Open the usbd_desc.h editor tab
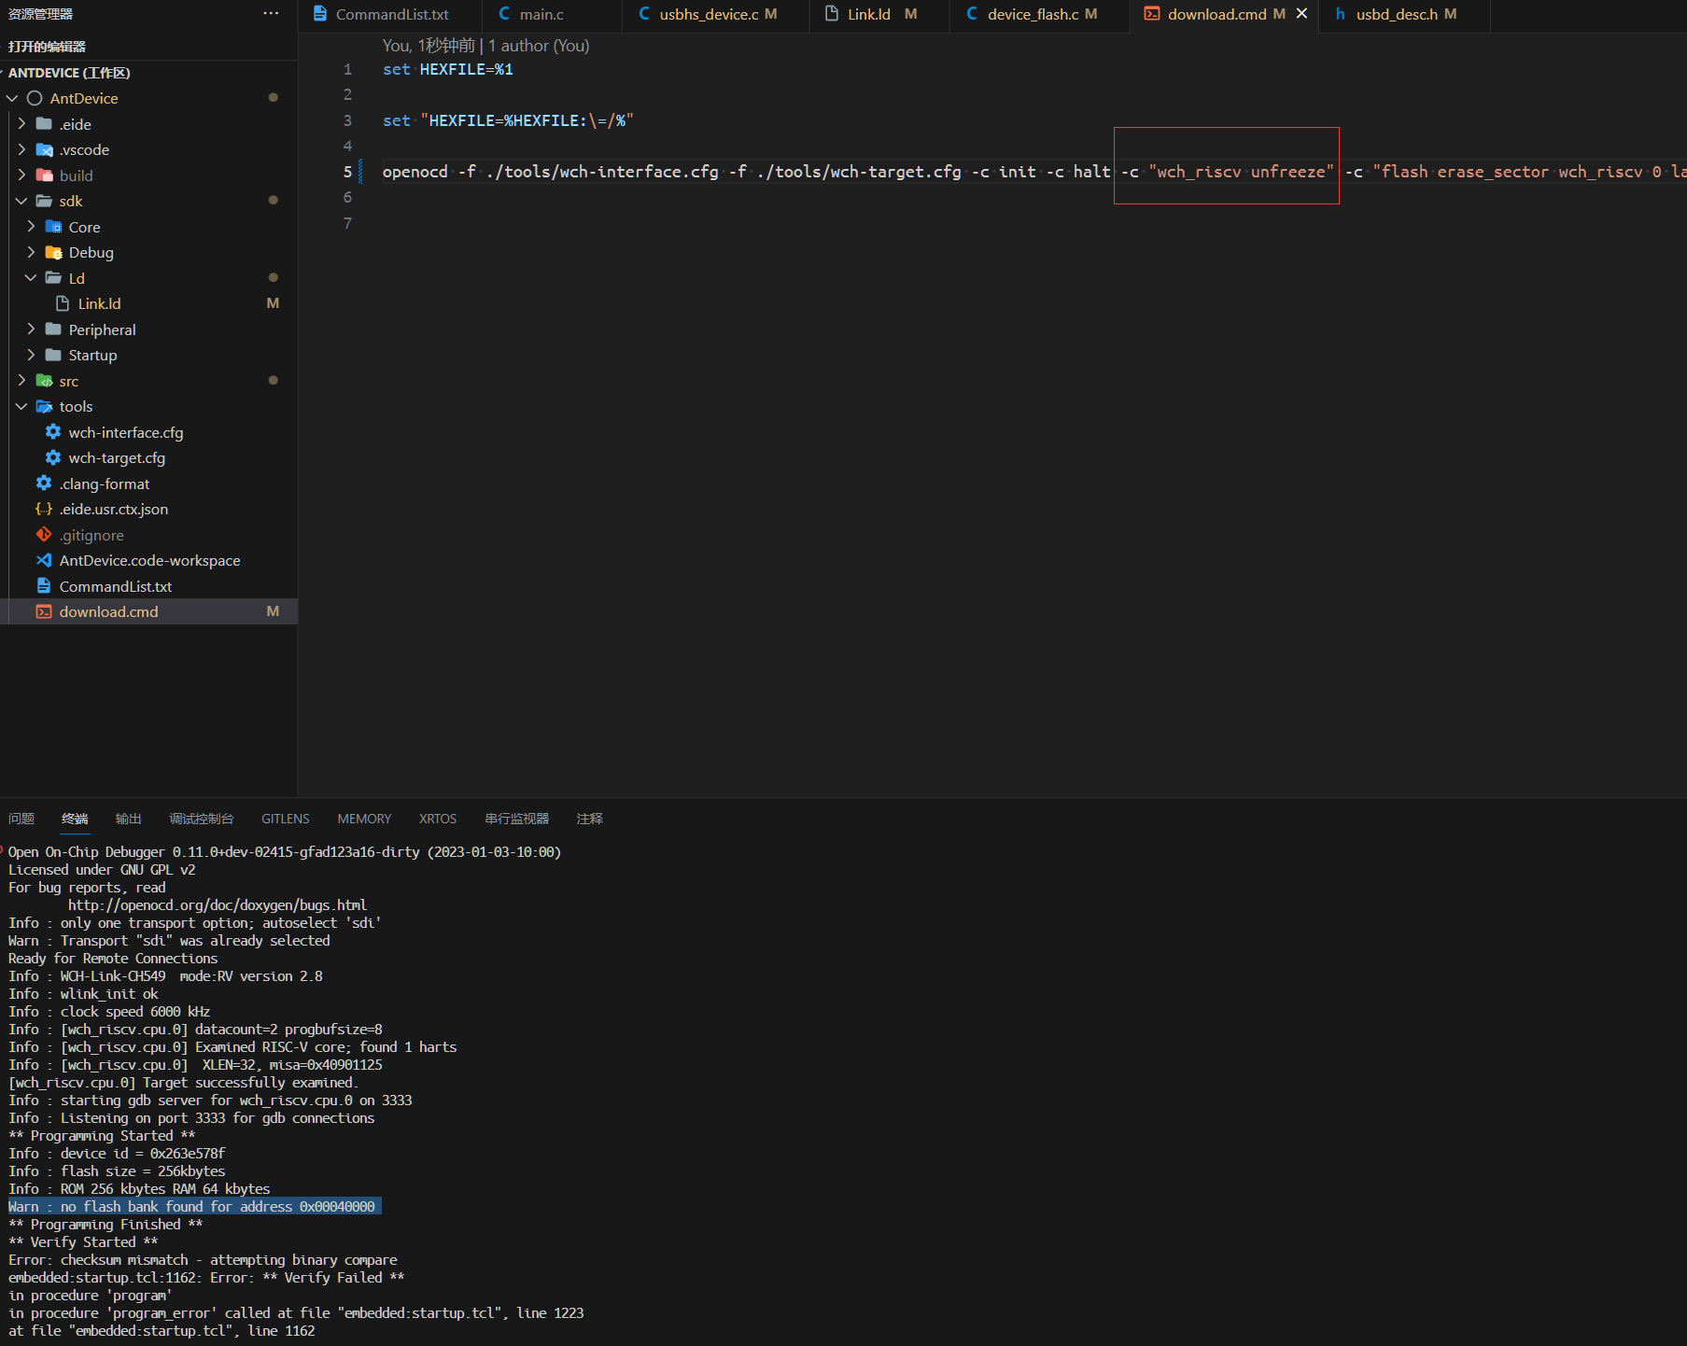Viewport: 1687px width, 1346px height. point(1396,14)
